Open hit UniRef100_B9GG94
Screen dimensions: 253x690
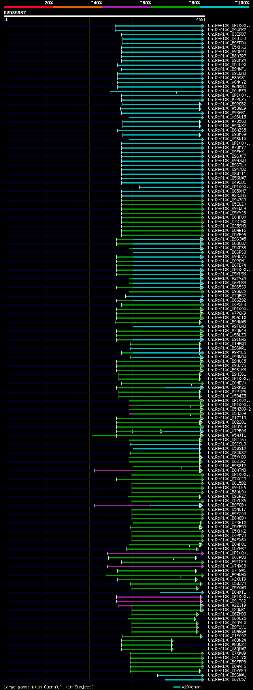pos(227,52)
